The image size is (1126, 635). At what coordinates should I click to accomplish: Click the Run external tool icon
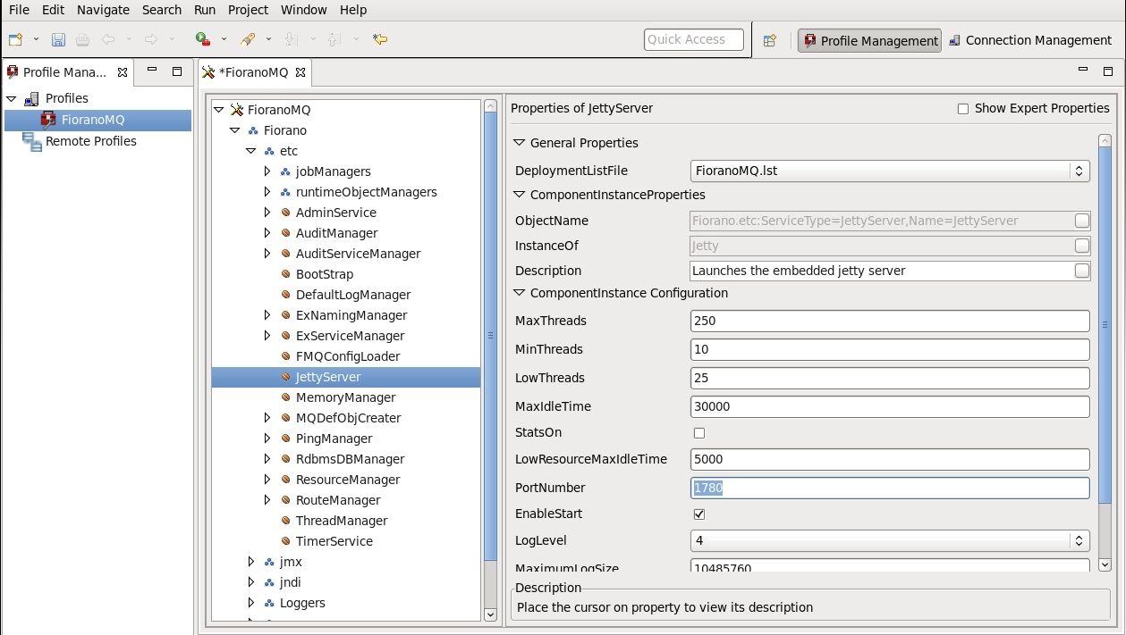tap(203, 39)
